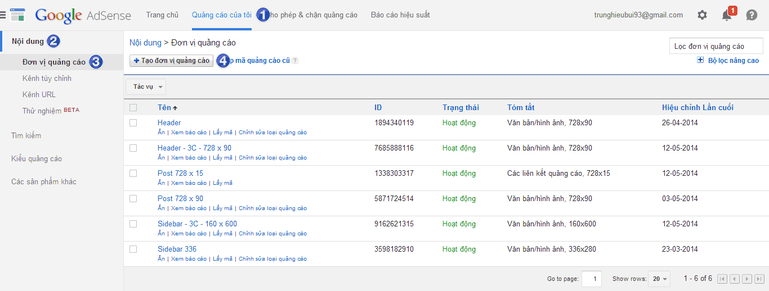Click the date 23-03-2014 for Sidebar 336
769x291 pixels.
(x=679, y=249)
